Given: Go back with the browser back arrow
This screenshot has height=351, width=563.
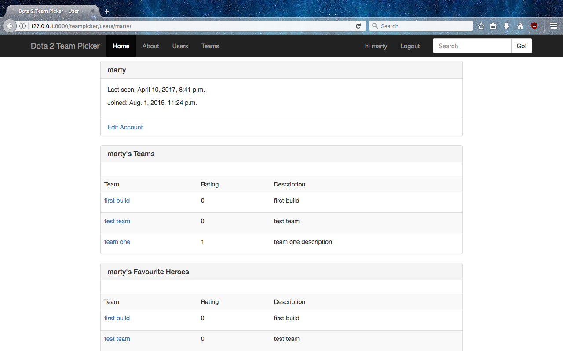Looking at the screenshot, I should click(x=10, y=26).
